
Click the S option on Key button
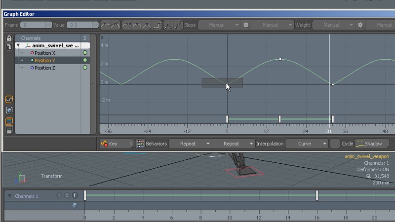point(131,144)
